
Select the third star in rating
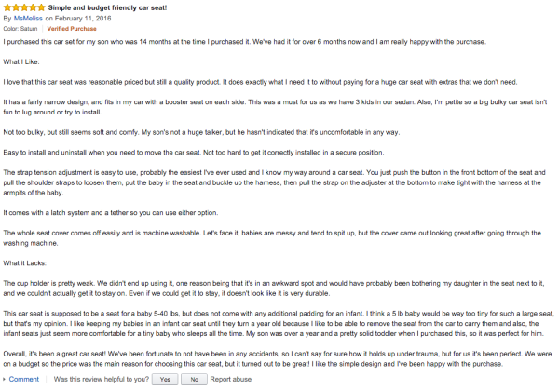pos(24,7)
